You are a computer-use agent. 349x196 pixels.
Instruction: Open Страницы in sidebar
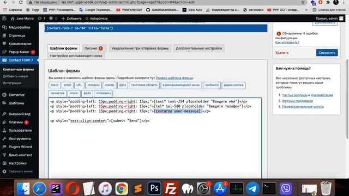point(19,35)
